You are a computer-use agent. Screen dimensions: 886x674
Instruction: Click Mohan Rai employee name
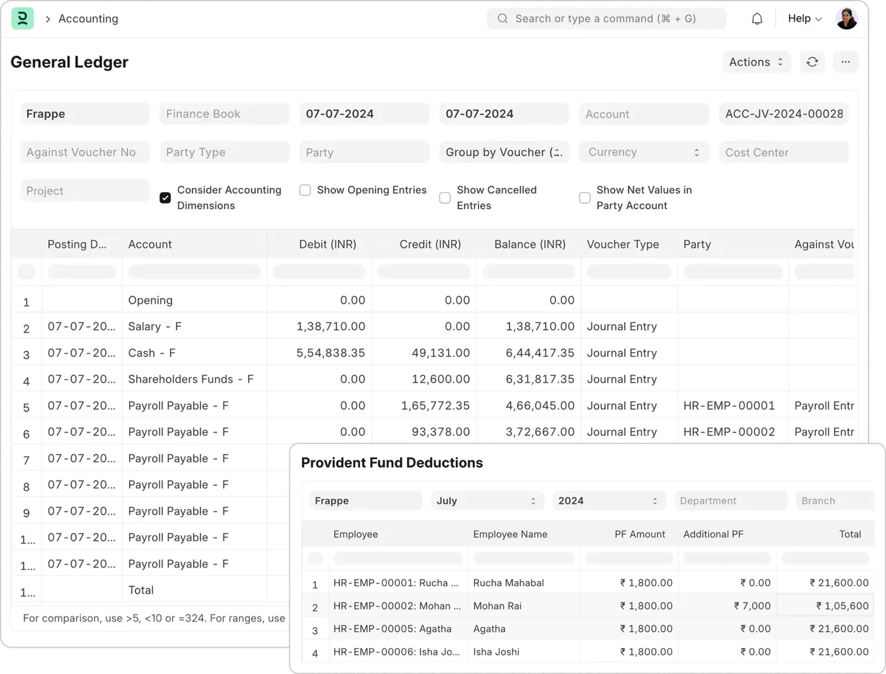coord(497,606)
